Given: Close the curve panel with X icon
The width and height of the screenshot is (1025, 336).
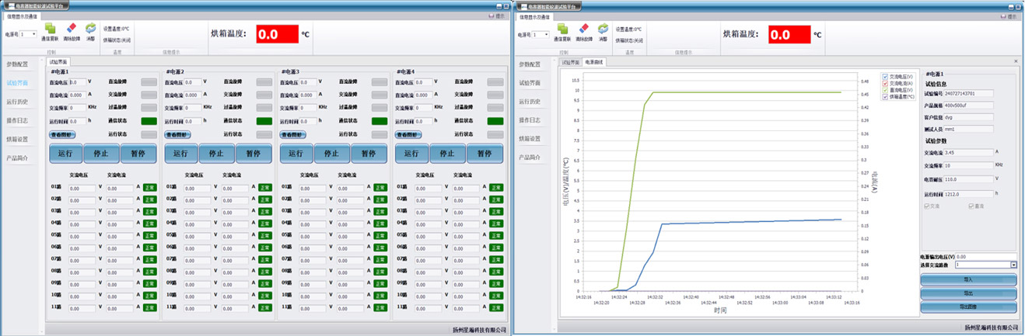Looking at the screenshot, I should tap(1015, 61).
